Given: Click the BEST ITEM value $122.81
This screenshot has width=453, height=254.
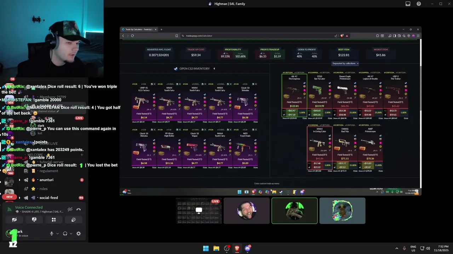Looking at the screenshot, I should pyautogui.click(x=344, y=55).
